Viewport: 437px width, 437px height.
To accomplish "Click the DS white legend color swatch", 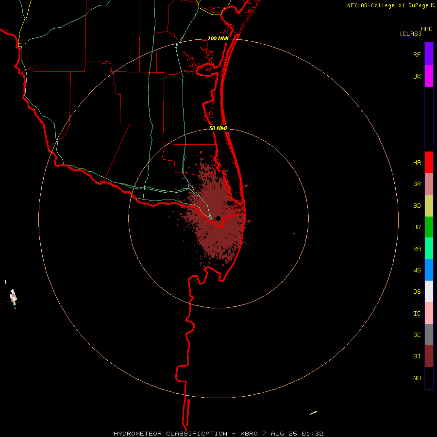I will point(429,291).
